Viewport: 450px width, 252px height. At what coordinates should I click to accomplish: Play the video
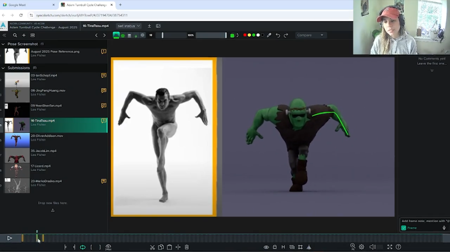(10, 238)
